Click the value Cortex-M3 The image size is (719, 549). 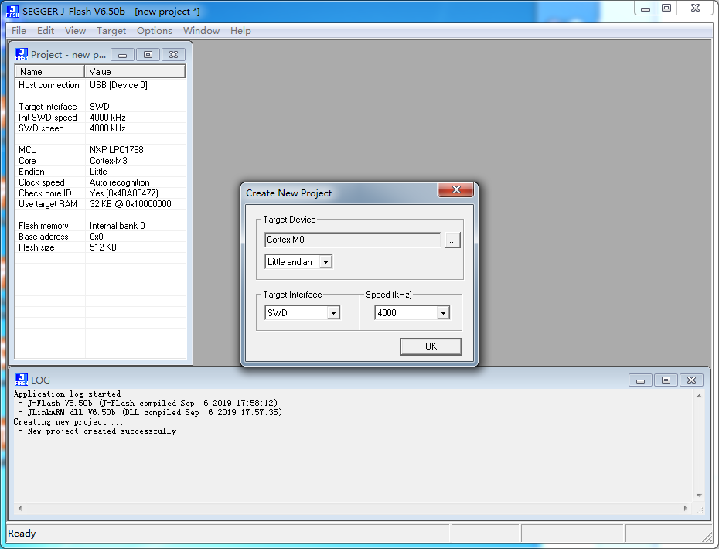click(108, 161)
